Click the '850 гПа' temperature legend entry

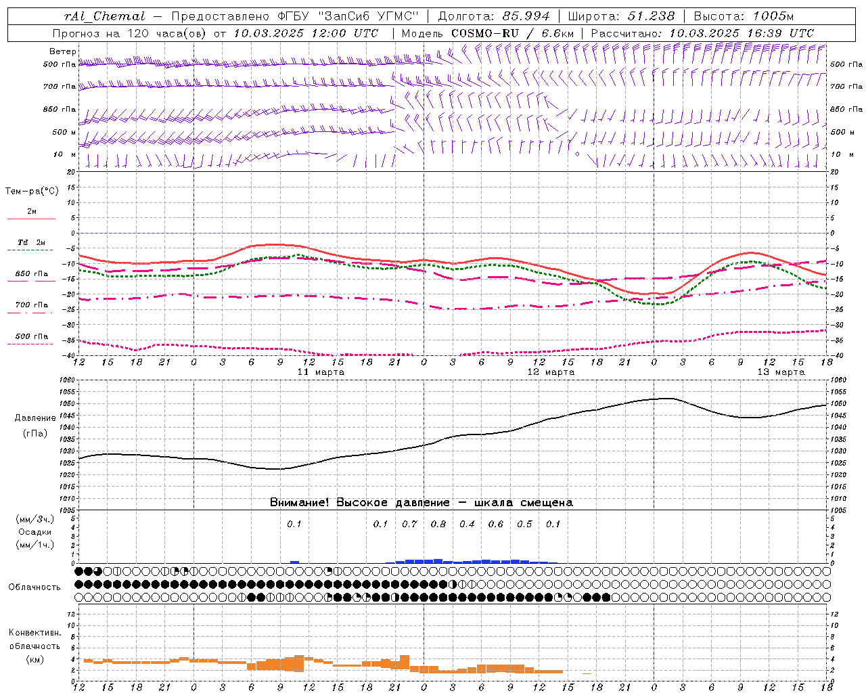pos(32,274)
